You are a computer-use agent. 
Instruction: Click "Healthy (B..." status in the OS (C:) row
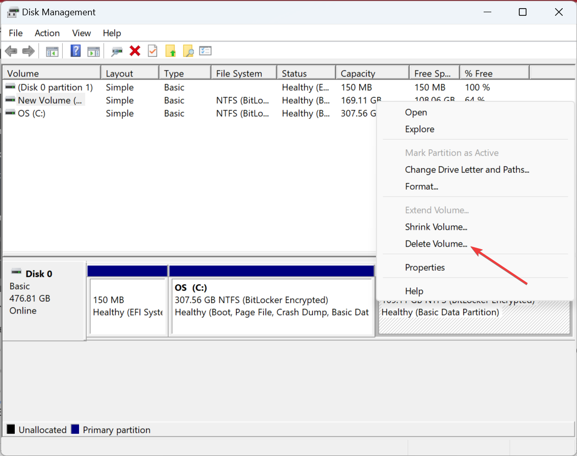306,113
